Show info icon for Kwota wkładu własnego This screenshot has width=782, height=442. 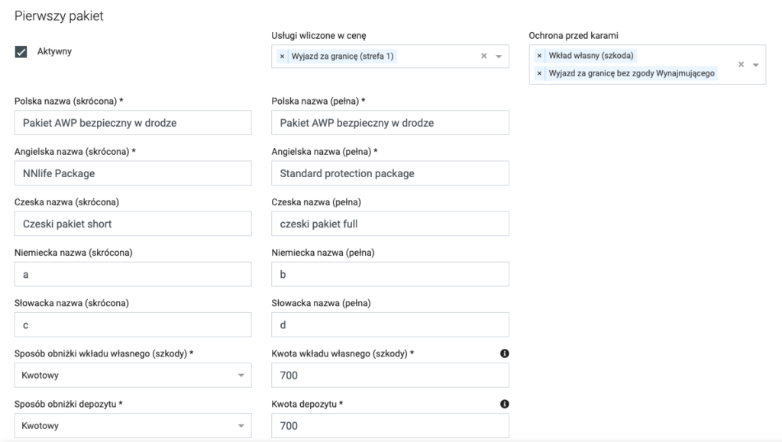pos(504,353)
